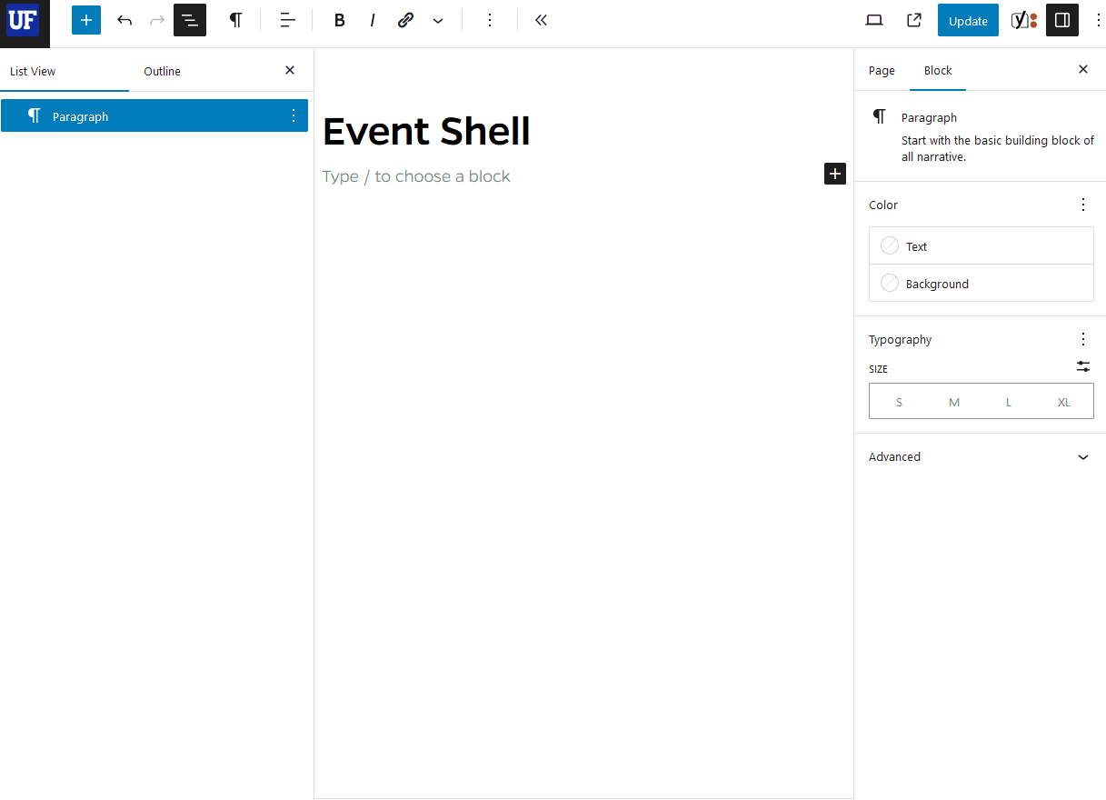Insert a link on selected text
Image resolution: width=1106 pixels, height=800 pixels.
(x=405, y=20)
